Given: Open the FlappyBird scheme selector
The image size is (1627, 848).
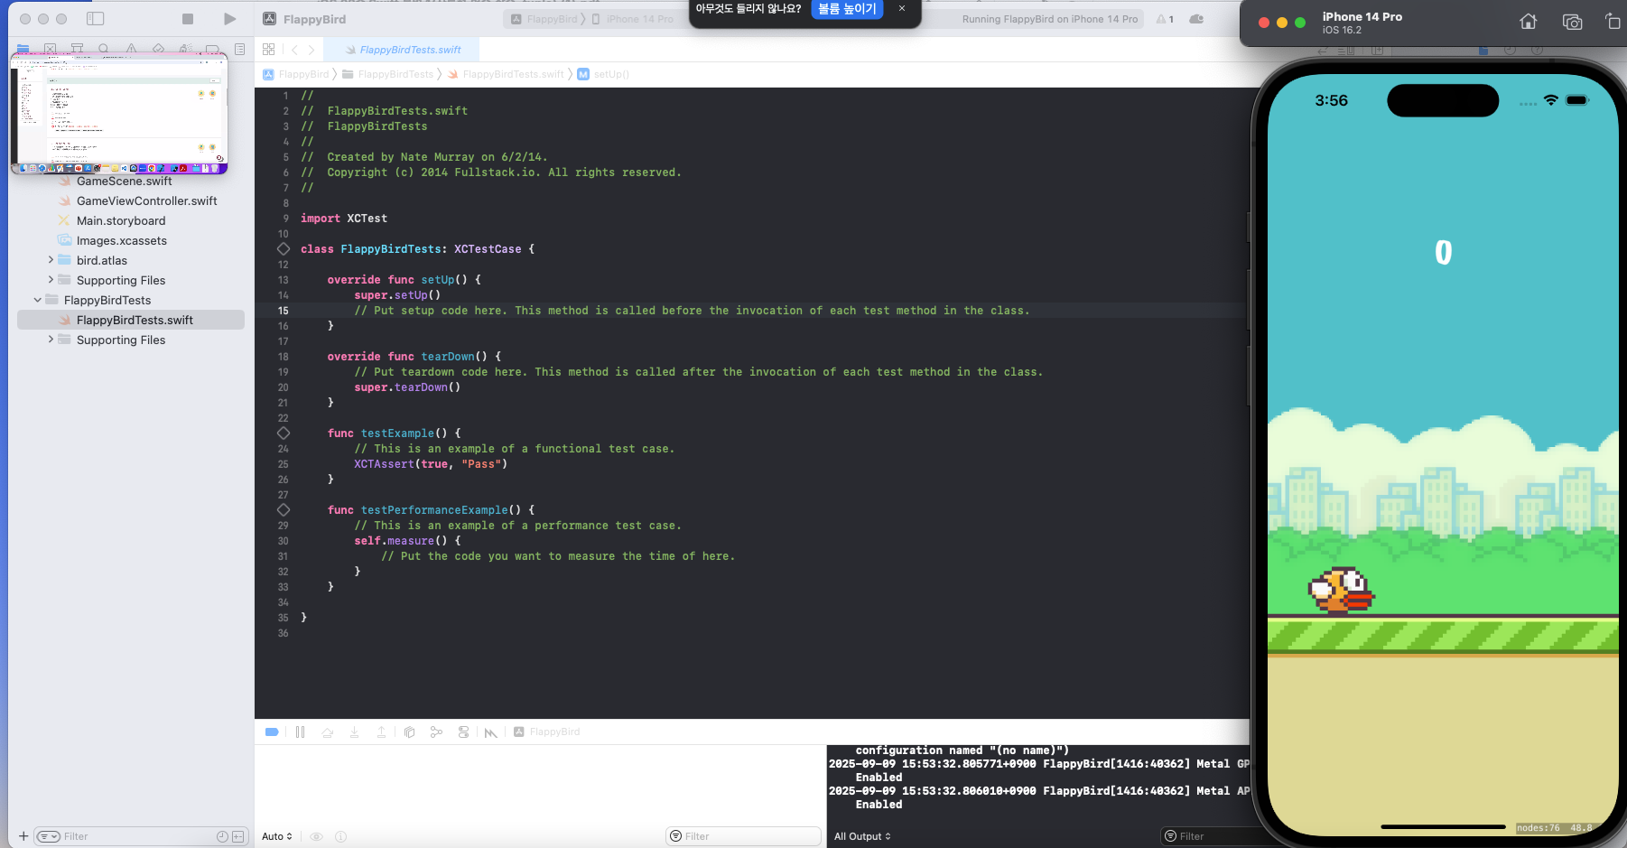Looking at the screenshot, I should (x=544, y=19).
